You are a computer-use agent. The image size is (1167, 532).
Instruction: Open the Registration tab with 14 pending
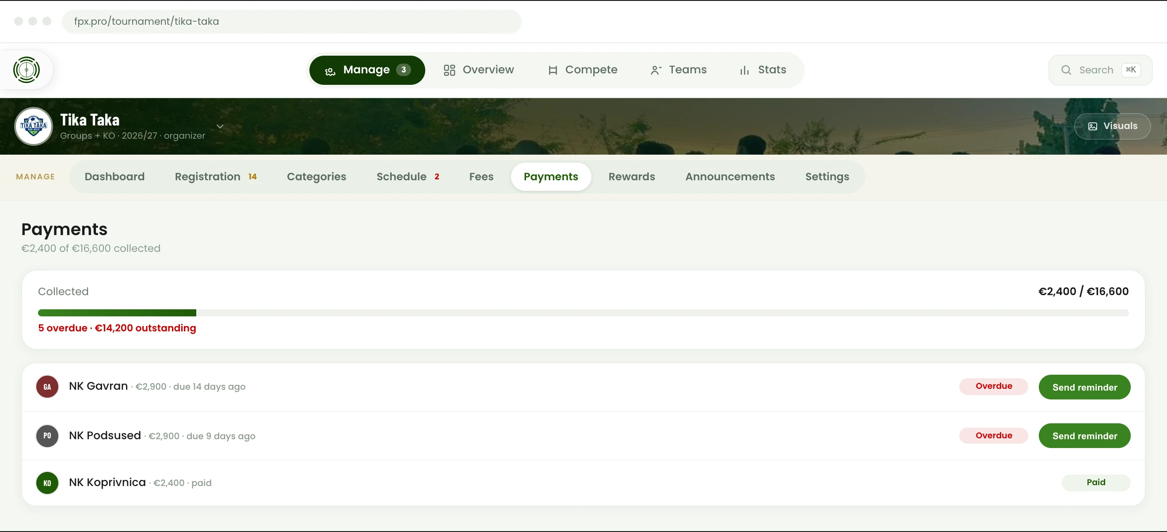[216, 177]
